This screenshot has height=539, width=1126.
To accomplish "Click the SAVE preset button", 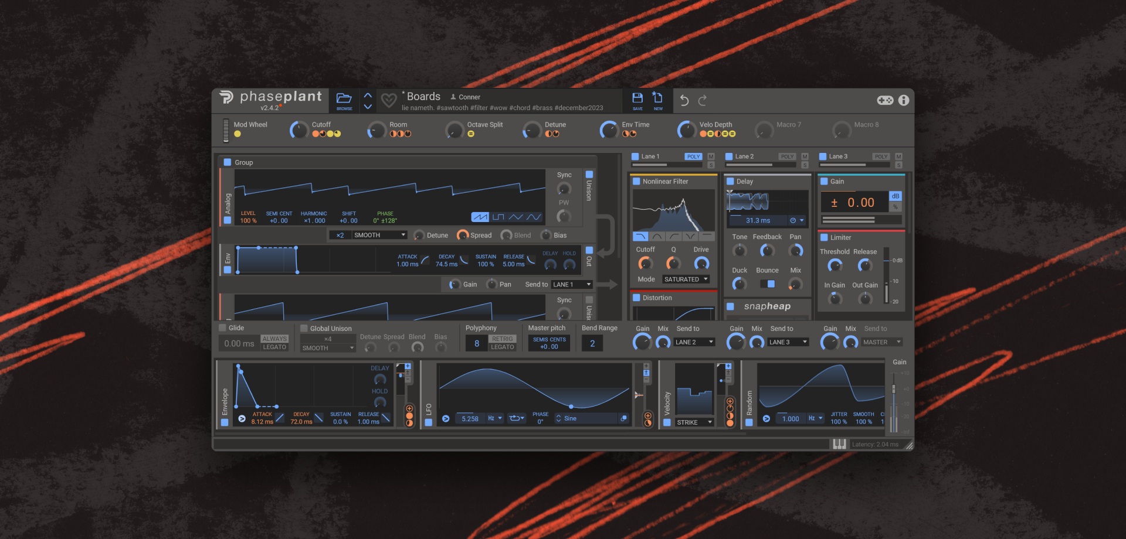I will 638,100.
